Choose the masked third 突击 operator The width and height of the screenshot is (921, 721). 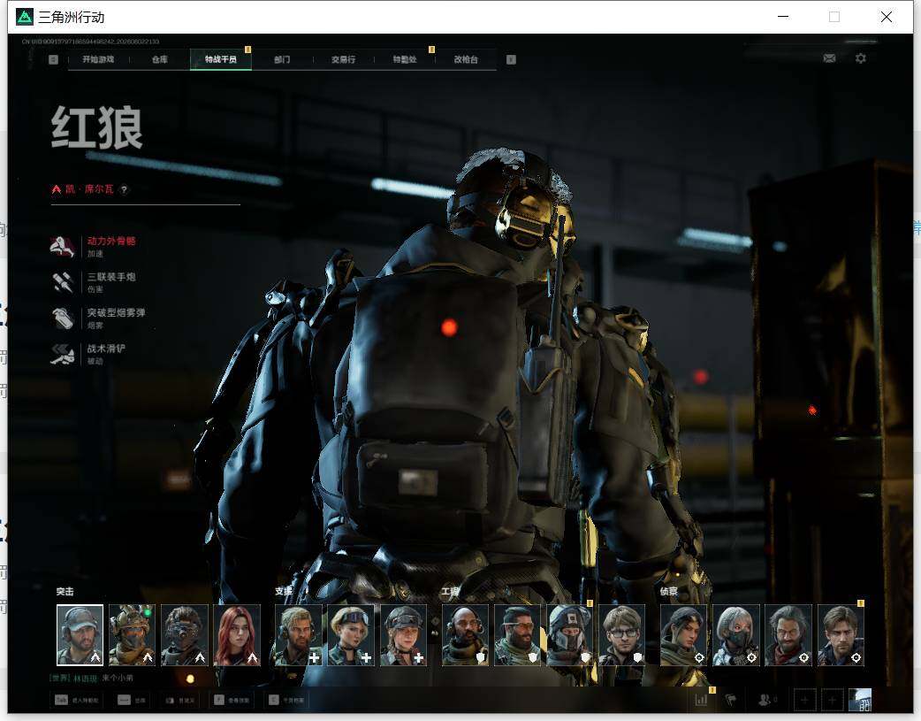[185, 635]
